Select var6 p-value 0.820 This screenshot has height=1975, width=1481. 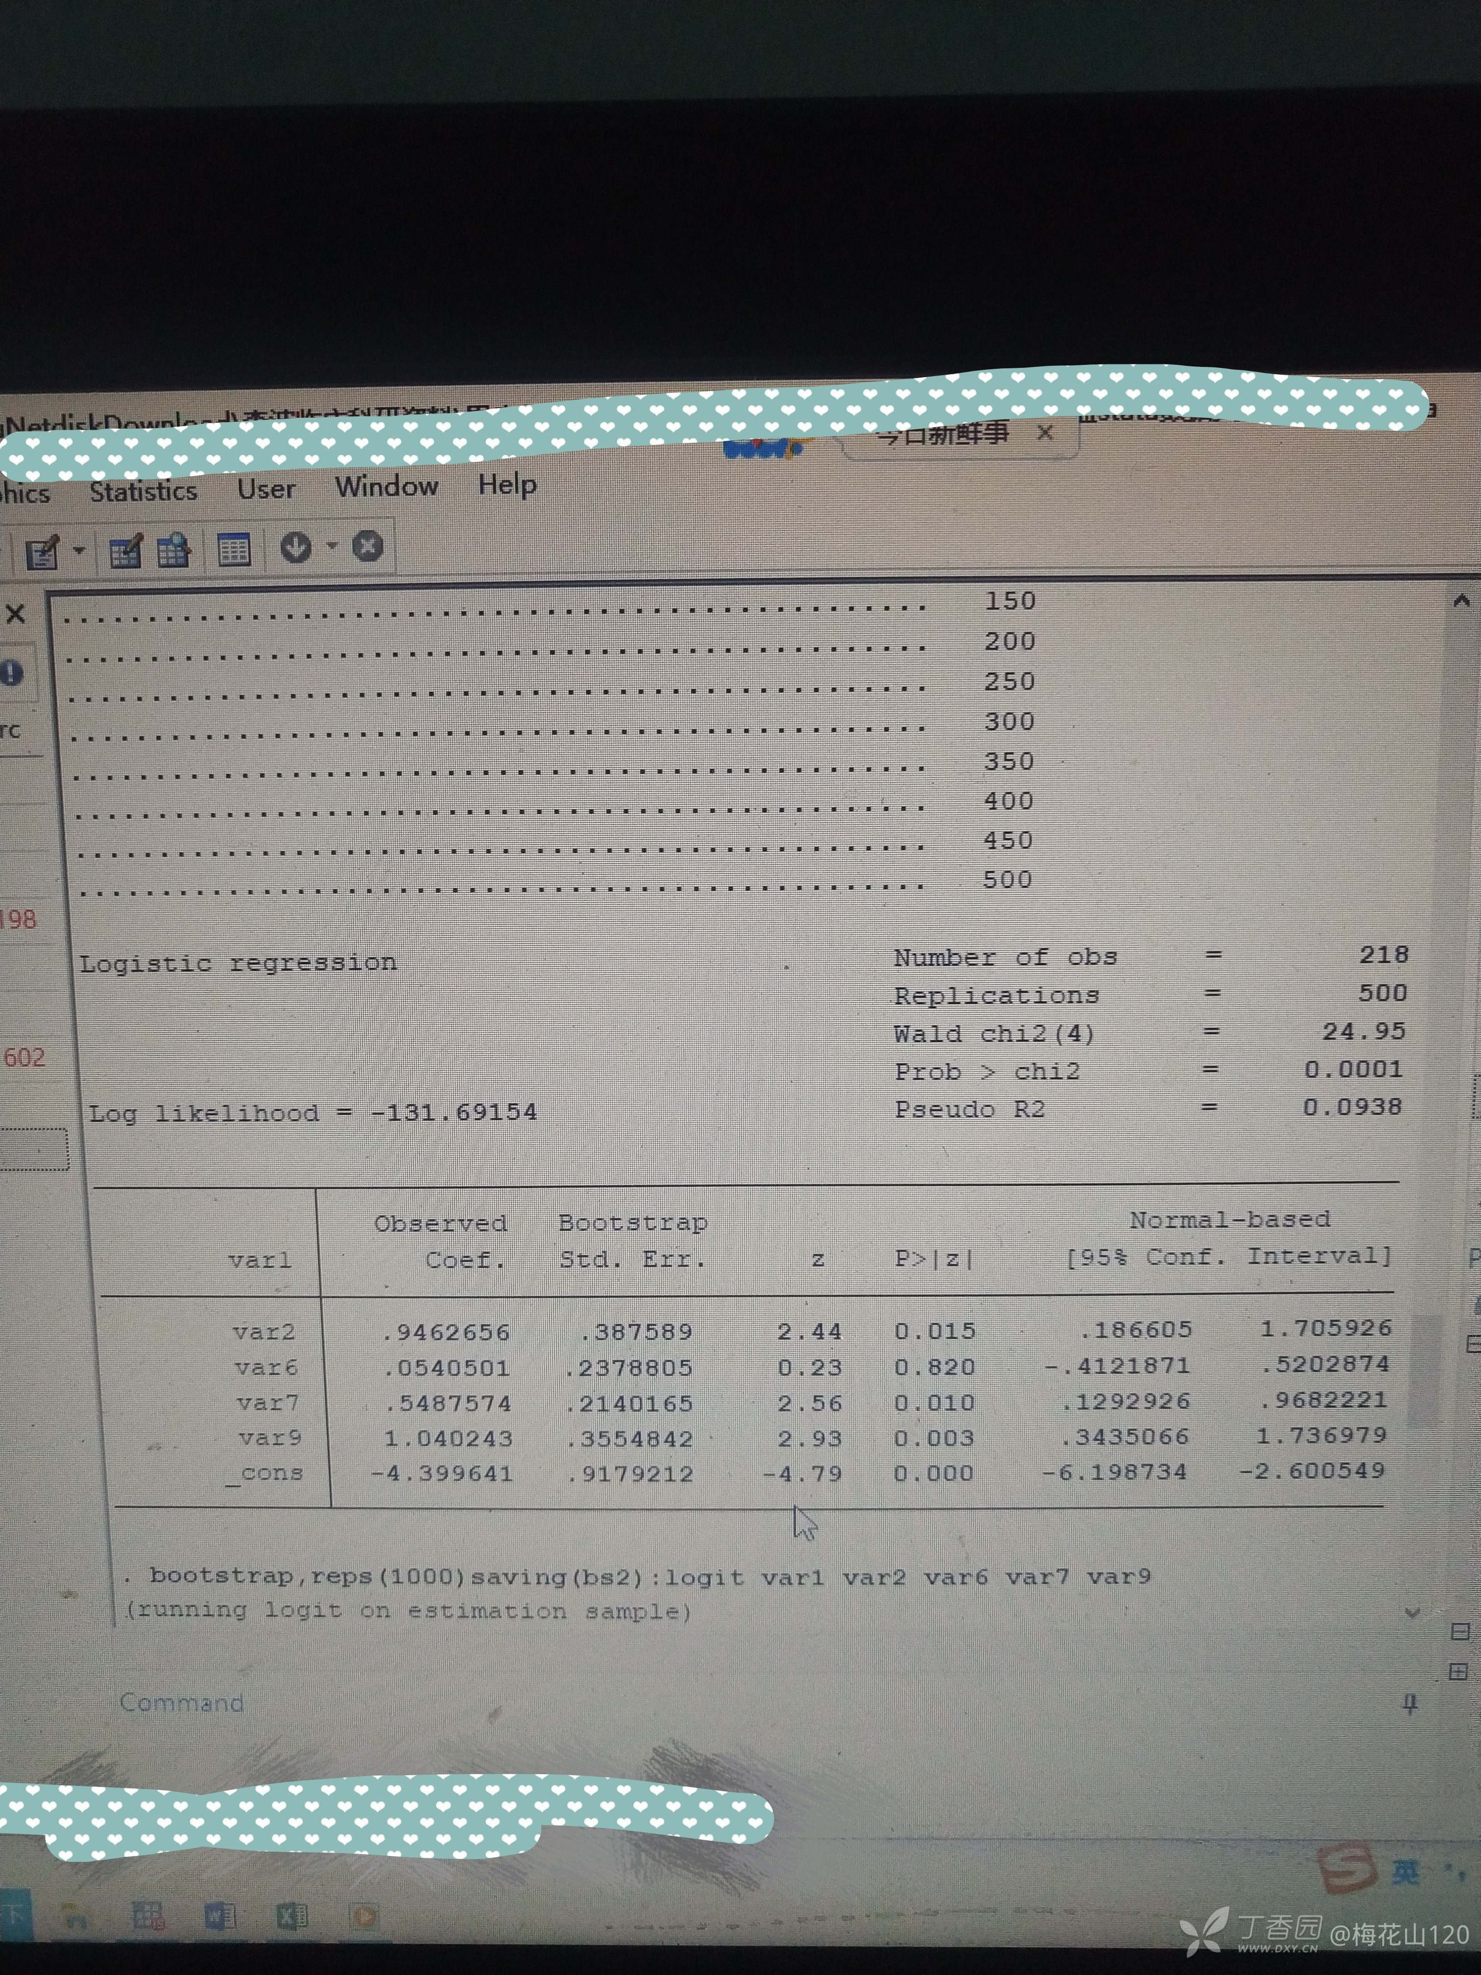tap(934, 1367)
